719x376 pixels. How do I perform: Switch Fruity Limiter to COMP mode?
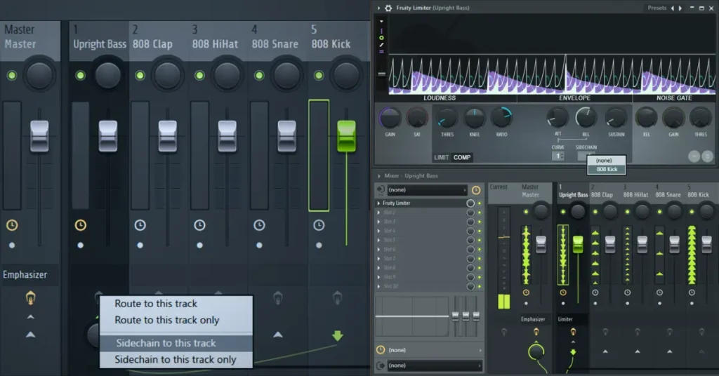coord(462,157)
